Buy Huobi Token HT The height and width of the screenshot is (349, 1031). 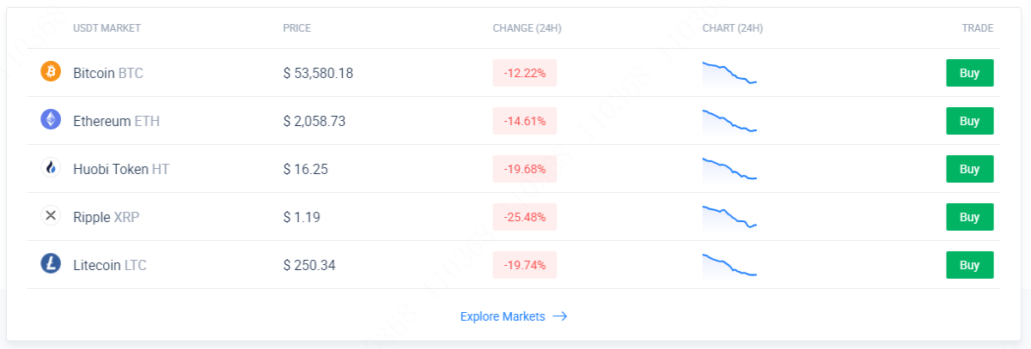point(969,169)
